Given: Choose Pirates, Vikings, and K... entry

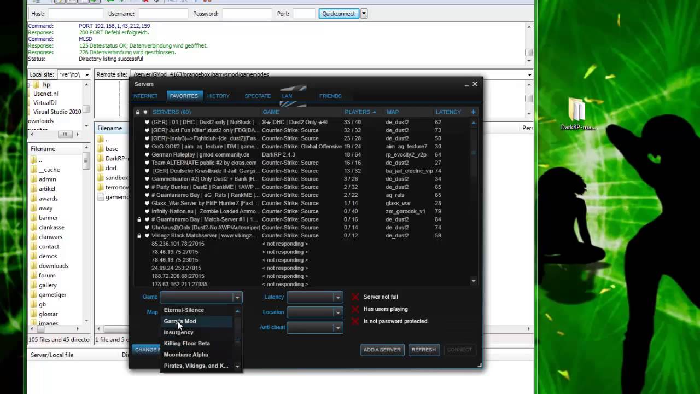Looking at the screenshot, I should tap(196, 366).
